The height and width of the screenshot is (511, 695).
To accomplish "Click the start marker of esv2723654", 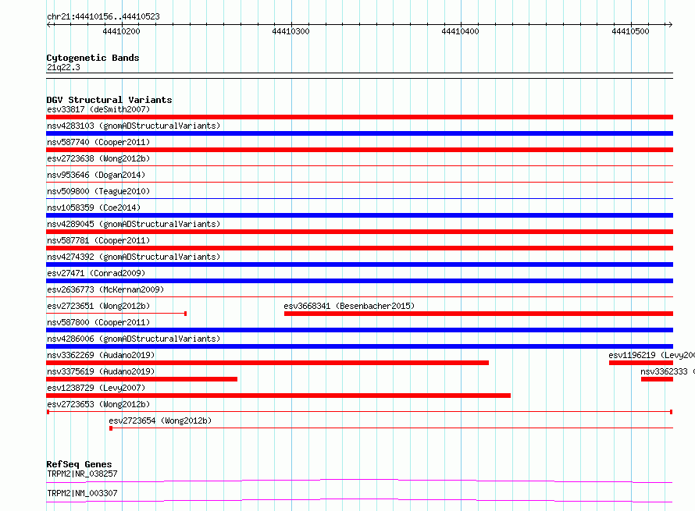I will [x=111, y=428].
